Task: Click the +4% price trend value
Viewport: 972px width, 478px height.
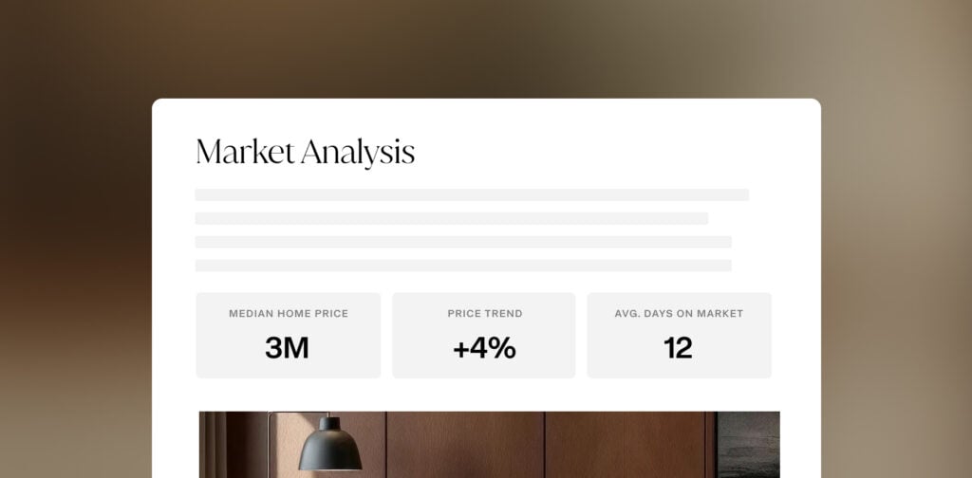Action: (x=484, y=348)
